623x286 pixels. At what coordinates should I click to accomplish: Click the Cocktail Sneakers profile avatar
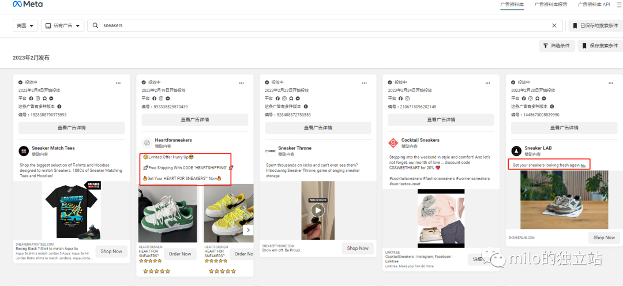[393, 143]
